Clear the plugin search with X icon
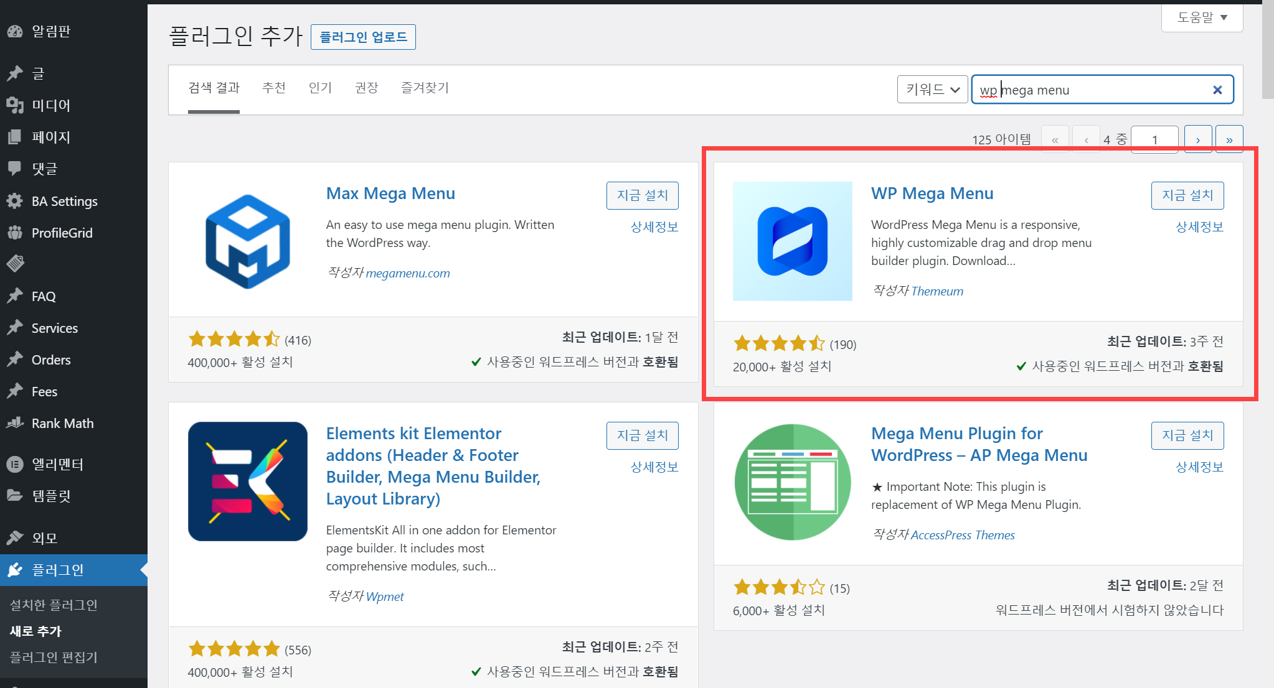The image size is (1274, 688). click(1217, 90)
